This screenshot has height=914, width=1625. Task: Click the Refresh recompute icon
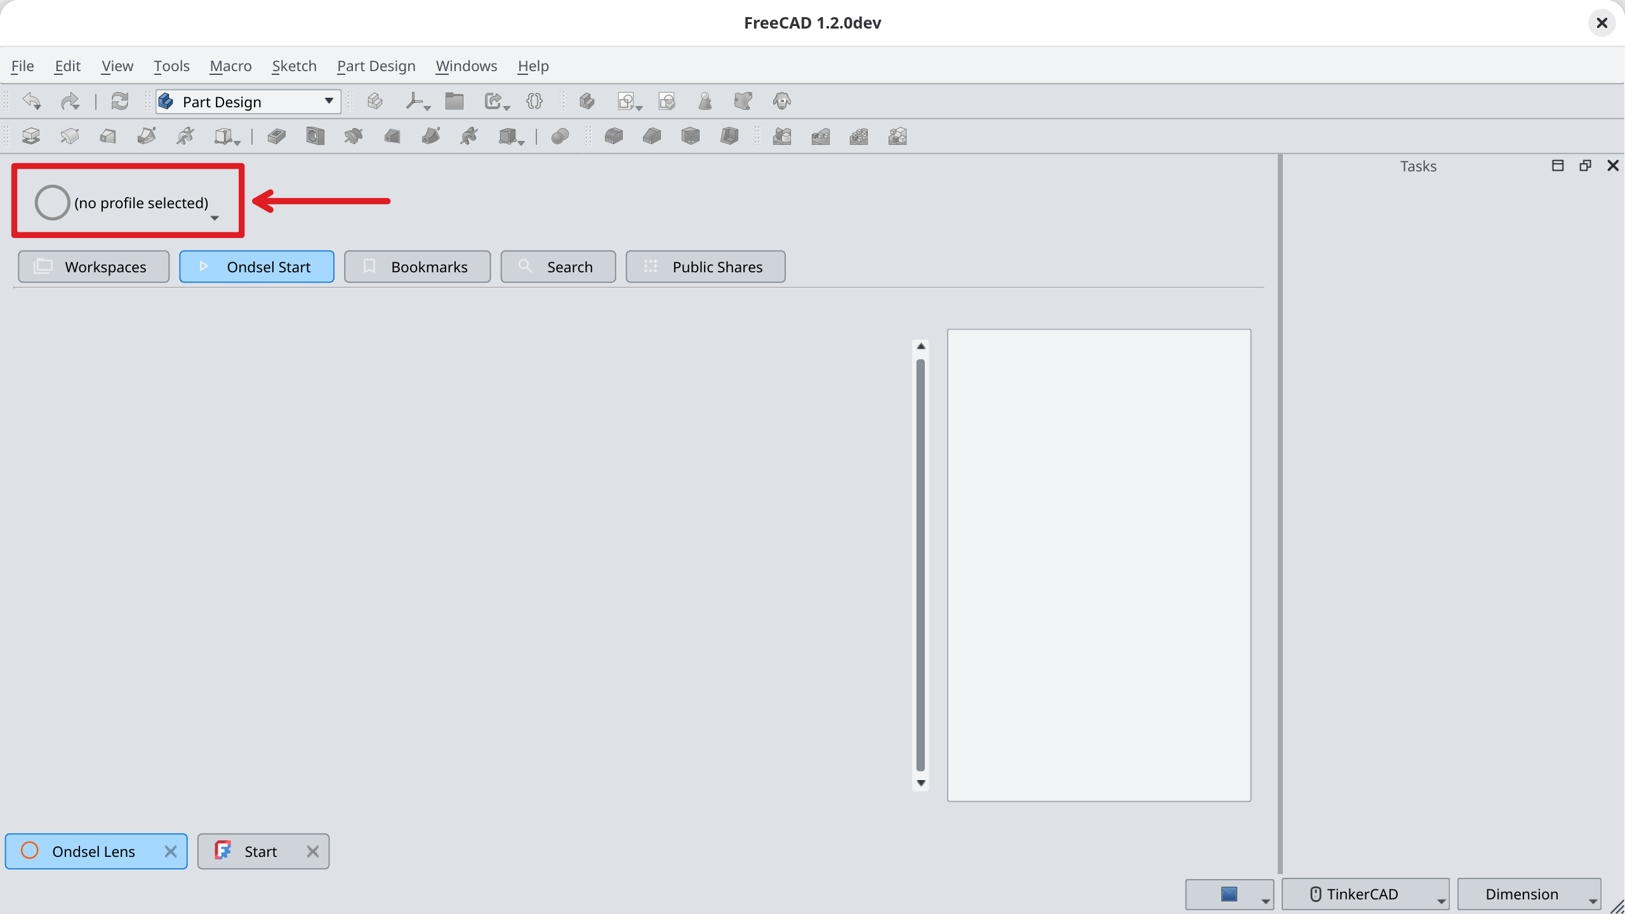(119, 102)
